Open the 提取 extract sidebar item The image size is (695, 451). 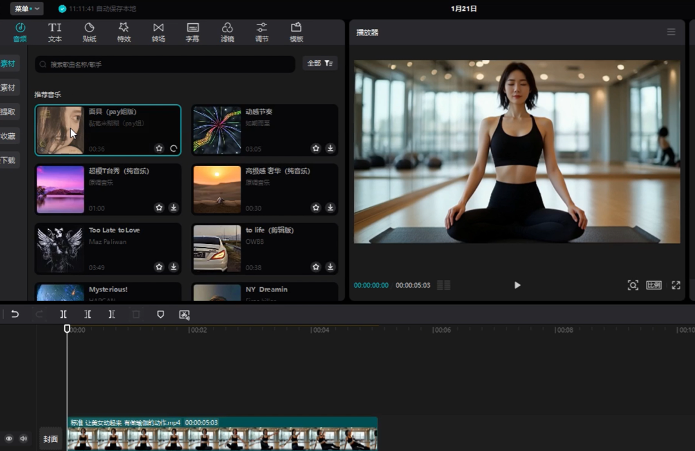click(x=9, y=112)
